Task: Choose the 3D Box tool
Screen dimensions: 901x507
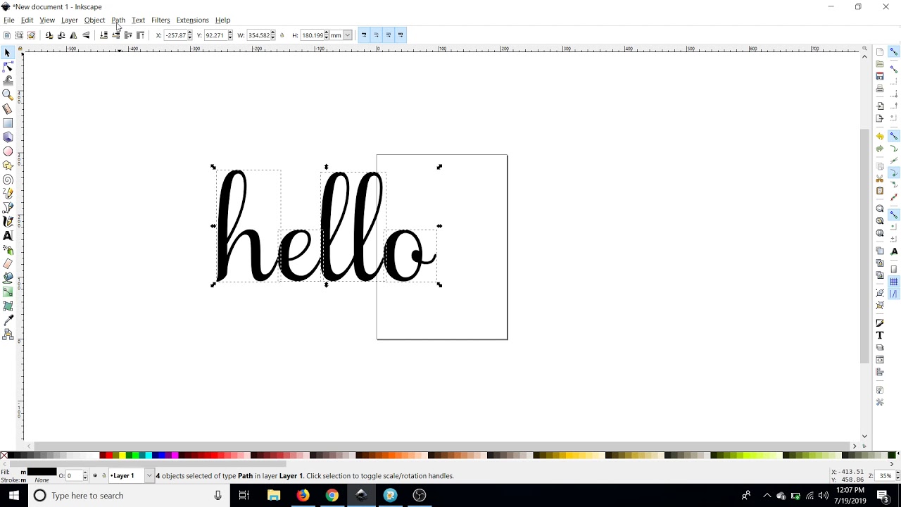Action: 8,137
